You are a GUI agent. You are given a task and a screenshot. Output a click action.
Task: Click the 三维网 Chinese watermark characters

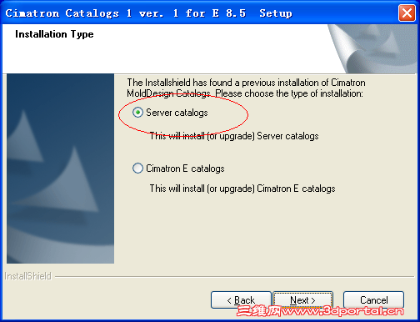pyautogui.click(x=259, y=311)
